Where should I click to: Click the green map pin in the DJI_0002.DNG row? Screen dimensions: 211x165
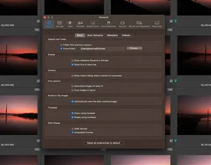click(x=176, y=21)
